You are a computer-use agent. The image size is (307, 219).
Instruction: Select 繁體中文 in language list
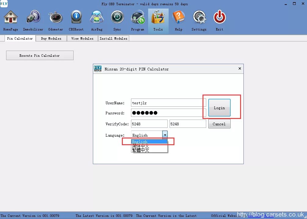pos(149,150)
